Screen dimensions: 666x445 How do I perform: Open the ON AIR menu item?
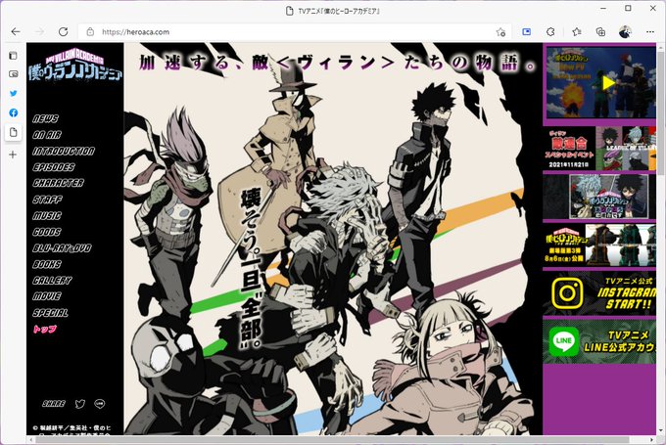47,135
